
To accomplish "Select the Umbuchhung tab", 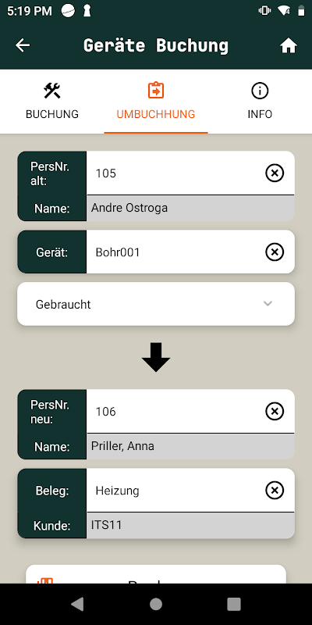I will [x=156, y=102].
